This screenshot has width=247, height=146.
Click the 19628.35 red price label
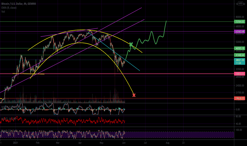(240, 98)
